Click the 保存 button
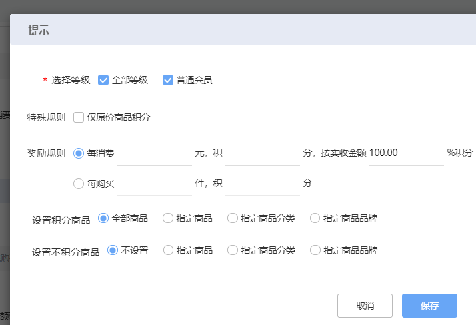Image resolution: width=476 pixels, height=325 pixels. (x=429, y=306)
